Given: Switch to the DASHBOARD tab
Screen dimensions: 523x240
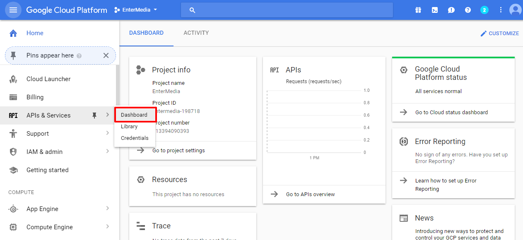Looking at the screenshot, I should (x=146, y=33).
